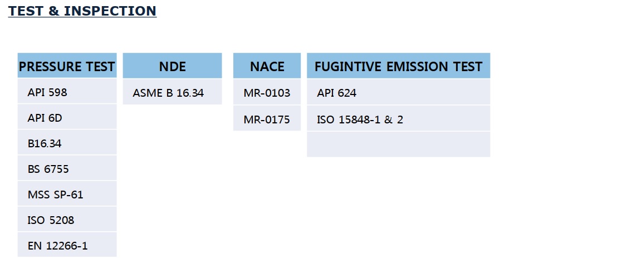Select the PRESSURE TEST column header
632x269 pixels.
67,67
